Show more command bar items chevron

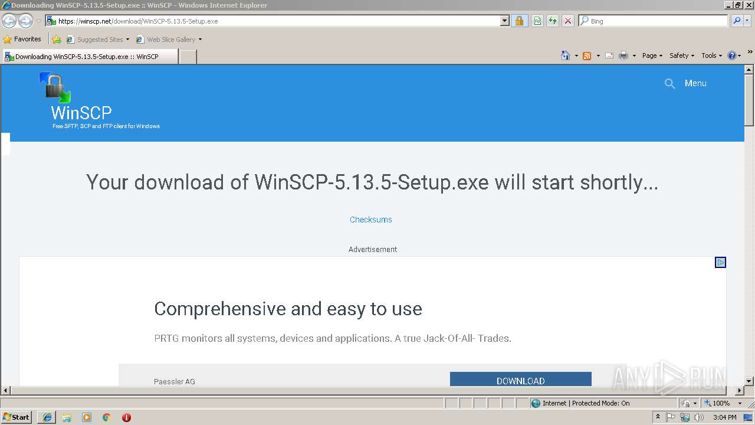coord(750,52)
